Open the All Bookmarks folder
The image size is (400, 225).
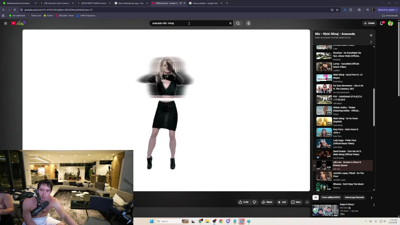(390, 16)
